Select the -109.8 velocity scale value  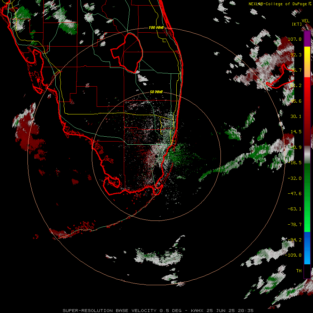(293, 255)
